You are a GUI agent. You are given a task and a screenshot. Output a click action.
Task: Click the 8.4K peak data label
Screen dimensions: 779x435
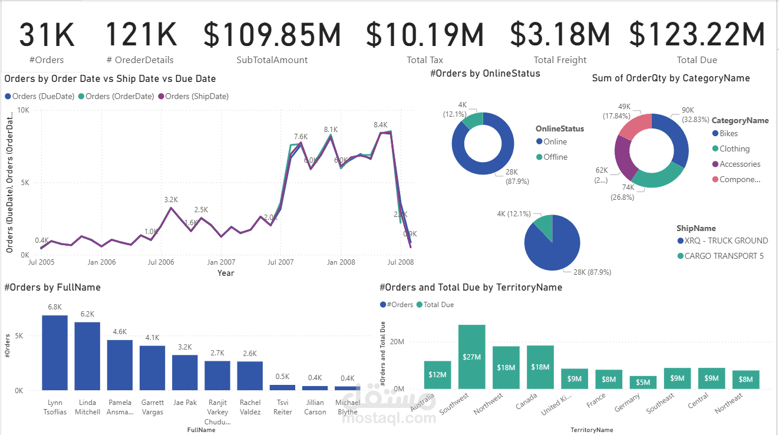click(381, 125)
